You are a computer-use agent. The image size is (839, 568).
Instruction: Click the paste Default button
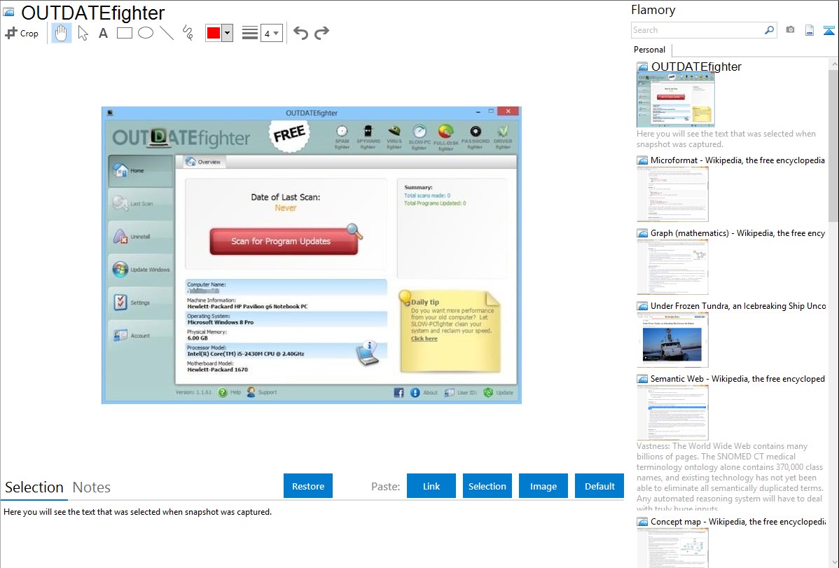pos(599,486)
